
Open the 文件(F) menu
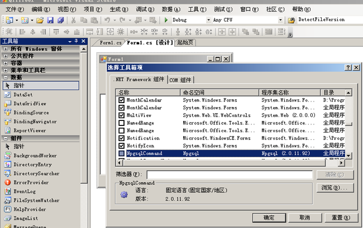tap(15, 9)
